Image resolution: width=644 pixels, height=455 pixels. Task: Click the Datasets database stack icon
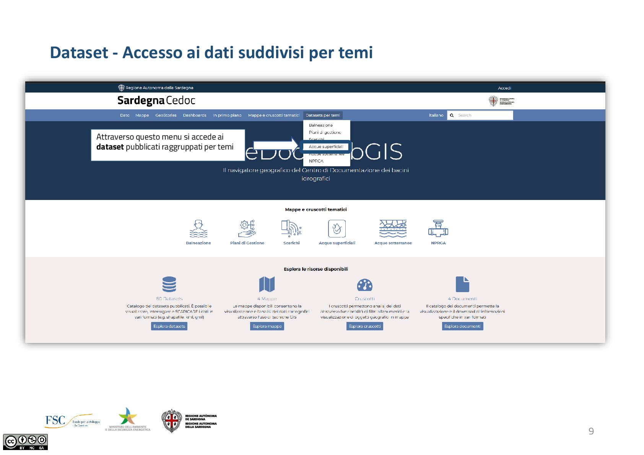[x=169, y=284]
